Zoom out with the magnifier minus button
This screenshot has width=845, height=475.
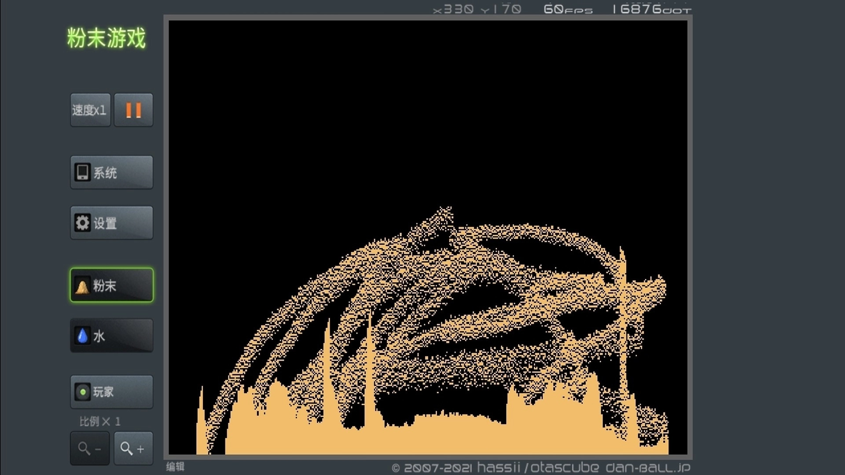(x=90, y=449)
